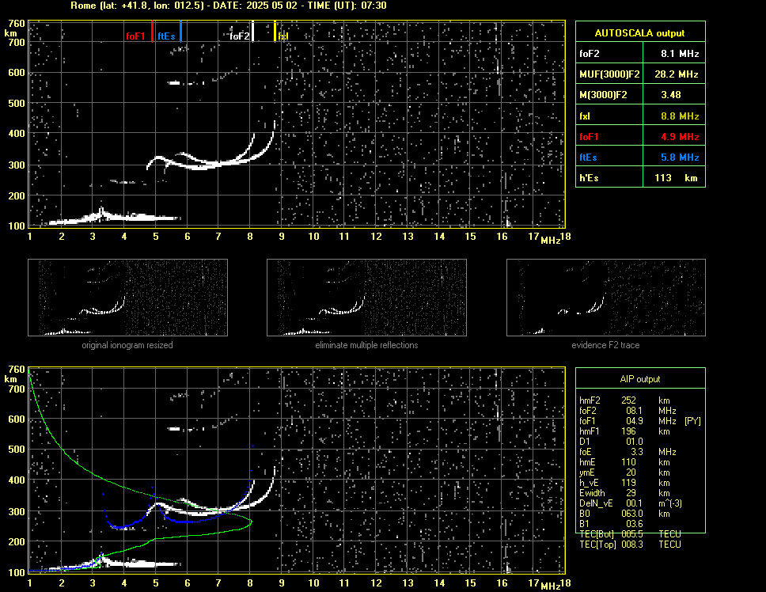Viewport: 766px width, 592px height.
Task: Open the 'original ionogram resized' thumbnail
Action: [x=127, y=298]
